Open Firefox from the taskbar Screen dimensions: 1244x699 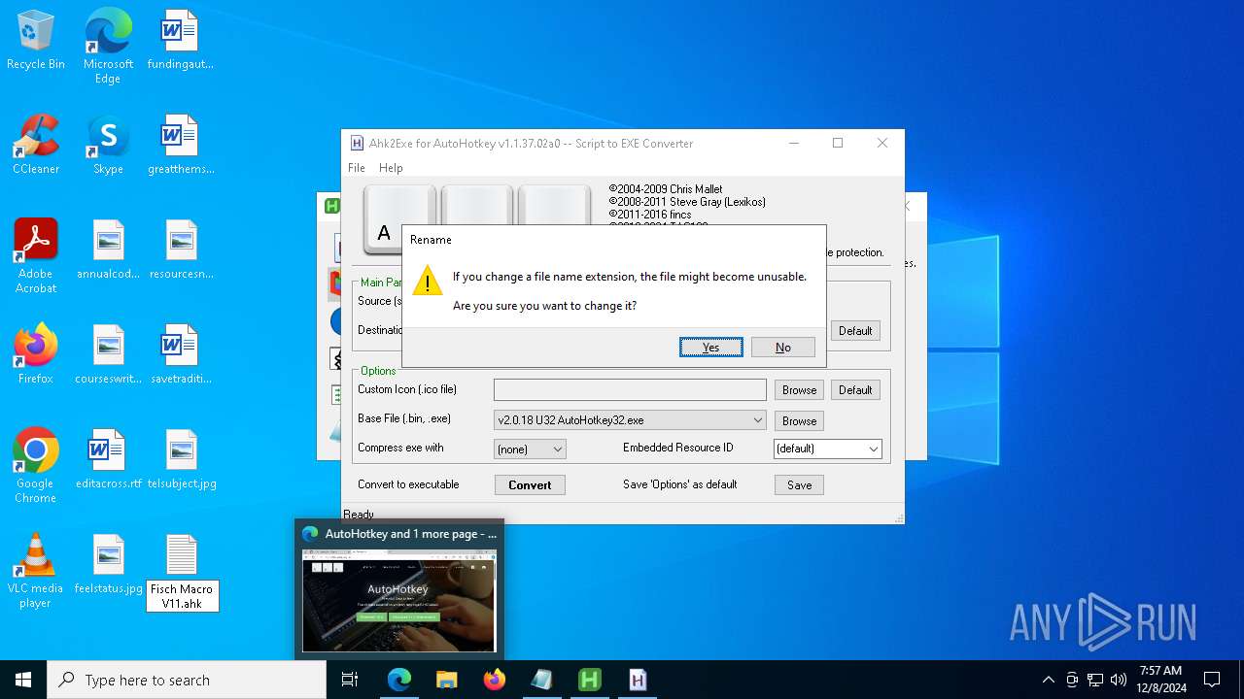tap(495, 680)
